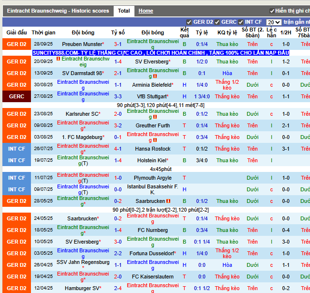Screen dimensions: 310x293
Task: Click the Thời gian column header
Action: [44, 32]
